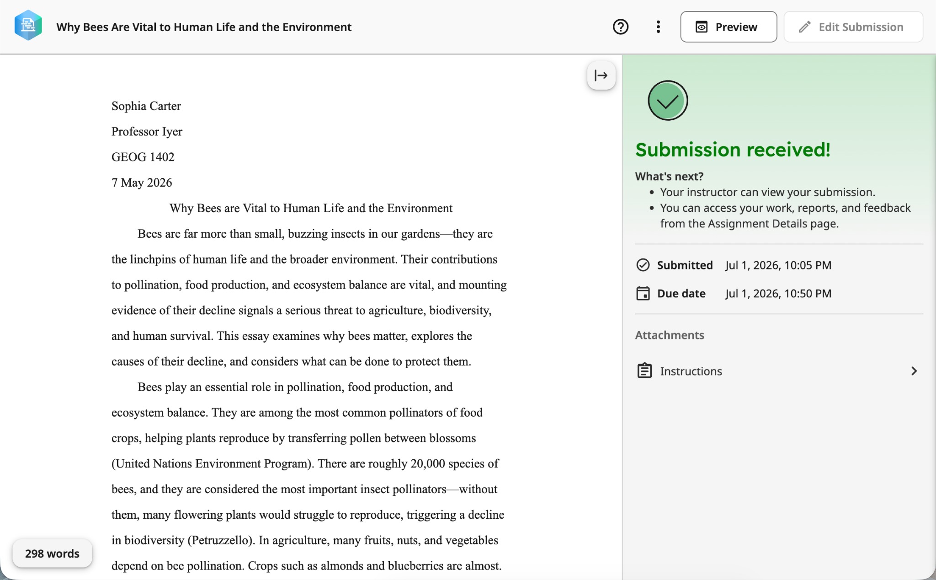The image size is (936, 580).
Task: Click the eye icon in Preview
Action: [x=702, y=27]
